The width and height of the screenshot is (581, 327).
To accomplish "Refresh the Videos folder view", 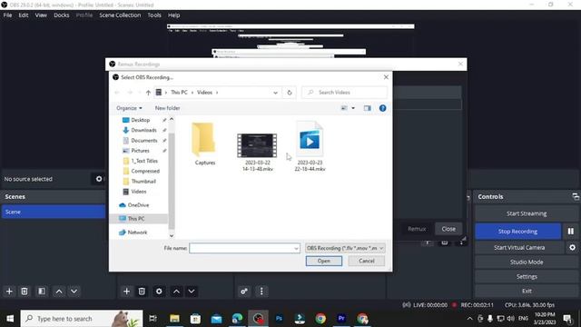I will [x=290, y=93].
